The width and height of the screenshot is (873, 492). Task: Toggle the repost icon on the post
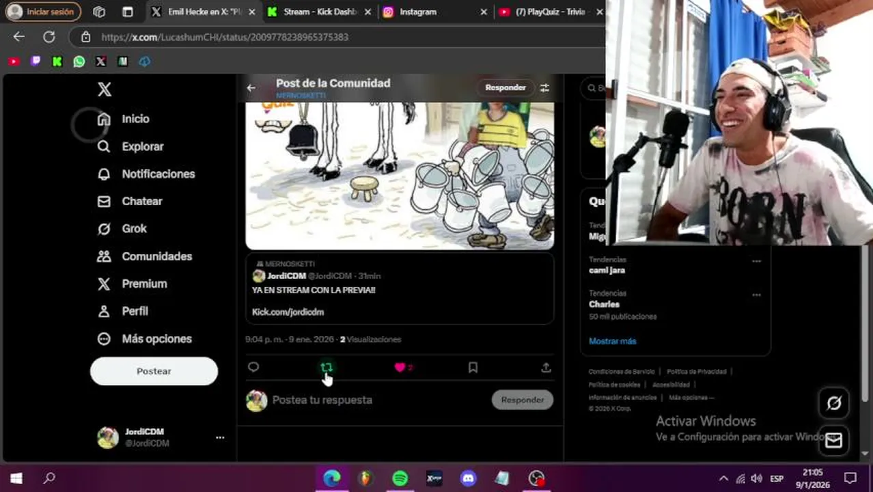coord(327,367)
